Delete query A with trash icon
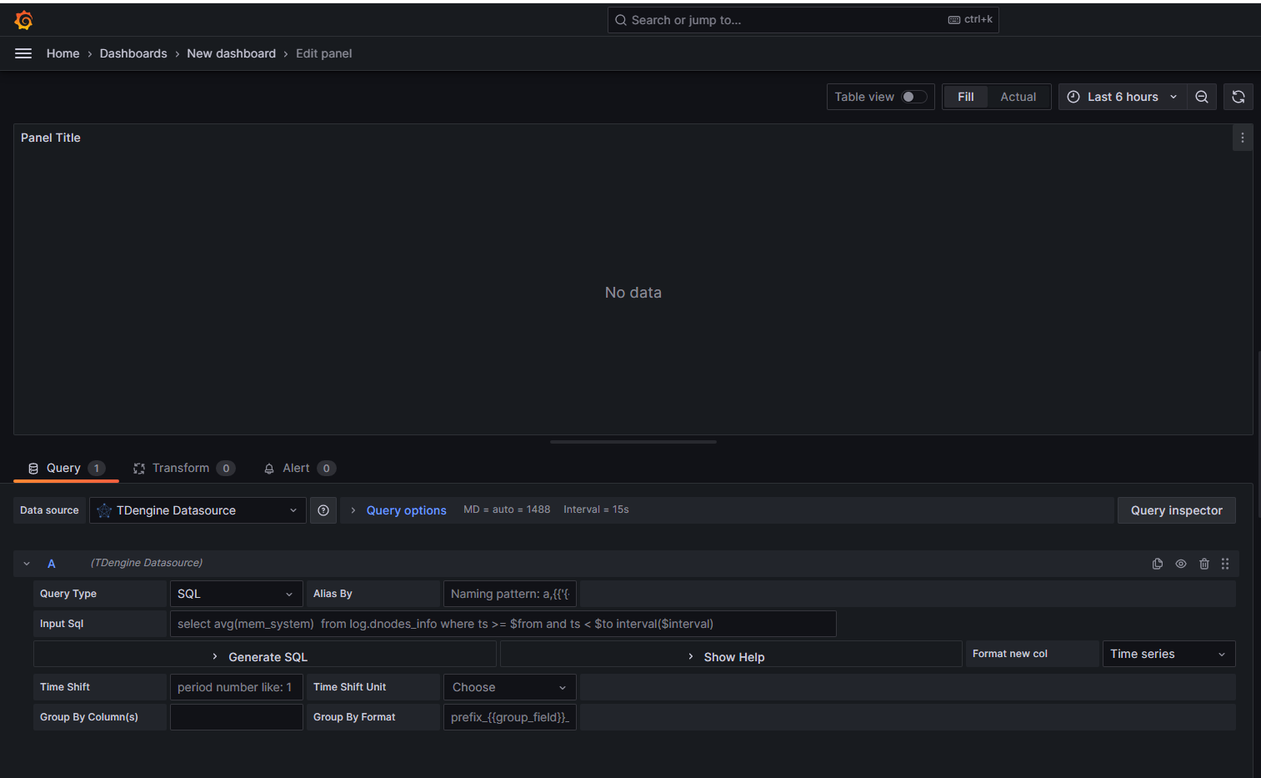 click(1204, 564)
